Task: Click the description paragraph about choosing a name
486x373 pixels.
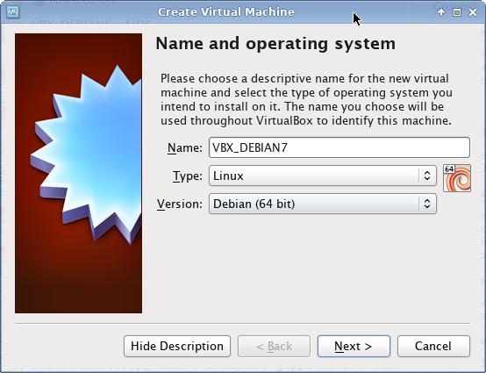Action: tap(306, 99)
